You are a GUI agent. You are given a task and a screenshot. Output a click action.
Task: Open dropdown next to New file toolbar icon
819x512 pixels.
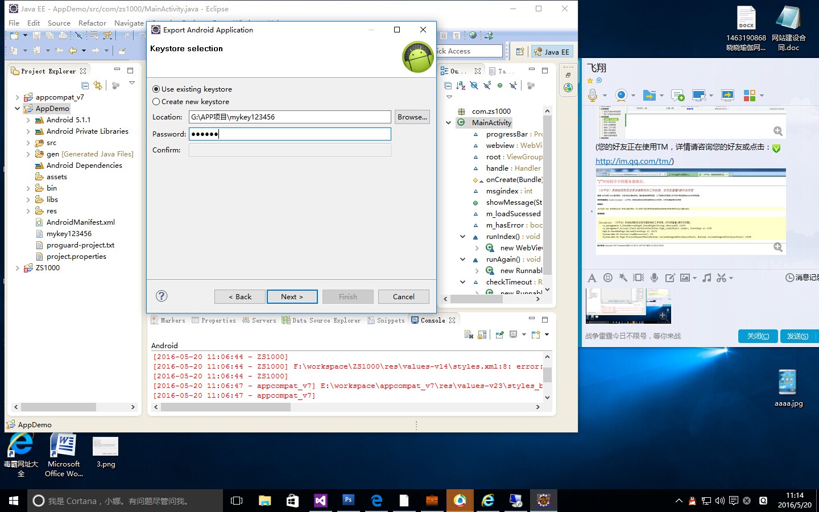click(25, 36)
